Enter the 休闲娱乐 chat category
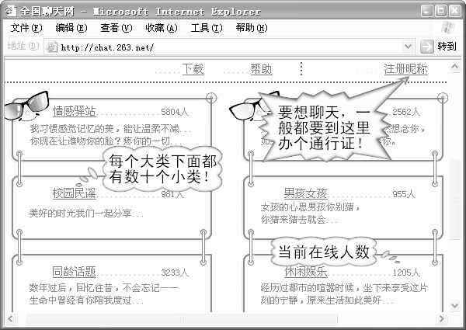 [x=306, y=272]
